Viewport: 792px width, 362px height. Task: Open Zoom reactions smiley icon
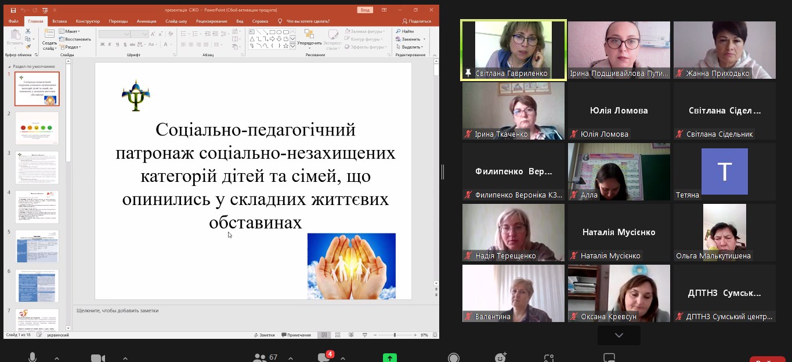[x=501, y=357]
